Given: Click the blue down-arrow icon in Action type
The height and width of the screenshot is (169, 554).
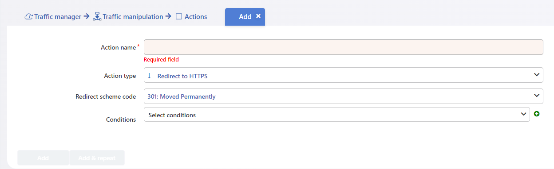Looking at the screenshot, I should (x=149, y=76).
